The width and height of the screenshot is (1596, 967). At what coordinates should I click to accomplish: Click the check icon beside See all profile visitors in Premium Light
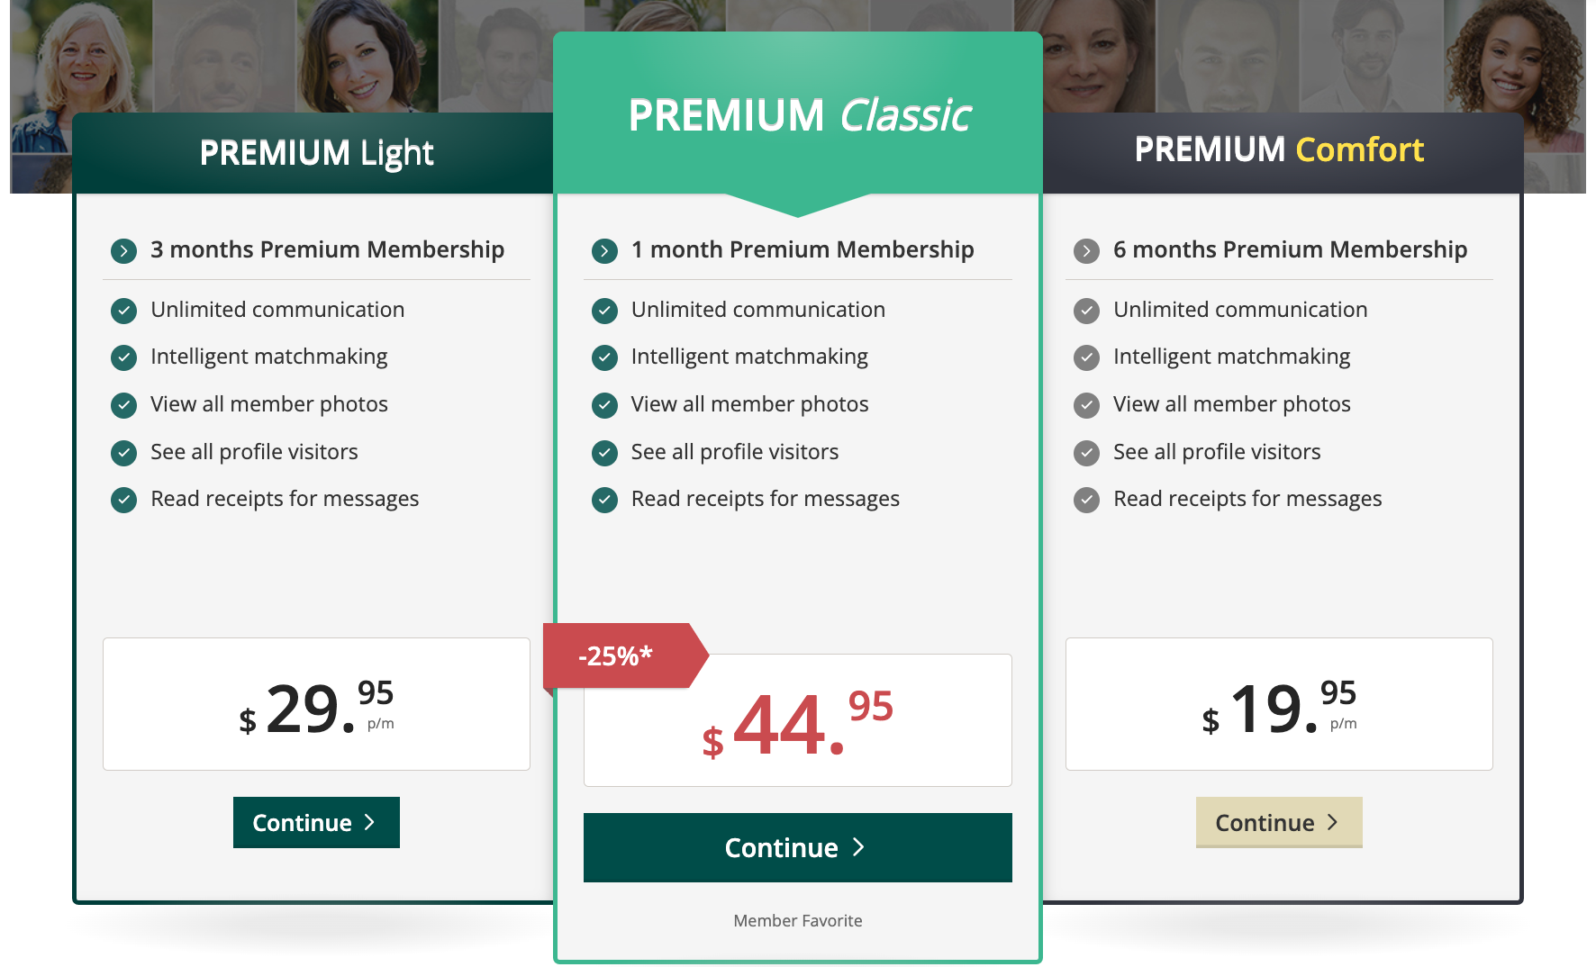[123, 453]
